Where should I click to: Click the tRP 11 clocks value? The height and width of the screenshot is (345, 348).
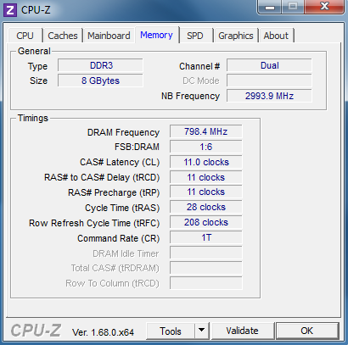pos(206,192)
